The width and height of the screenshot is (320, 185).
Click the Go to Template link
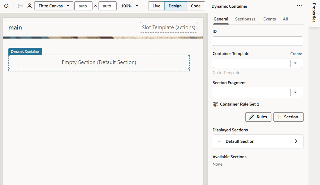coord(226,73)
